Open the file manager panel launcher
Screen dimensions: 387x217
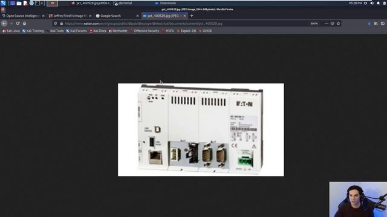coord(19,3)
